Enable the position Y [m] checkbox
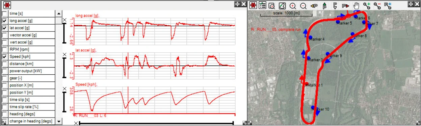This screenshot has width=421, height=126. coord(4,92)
